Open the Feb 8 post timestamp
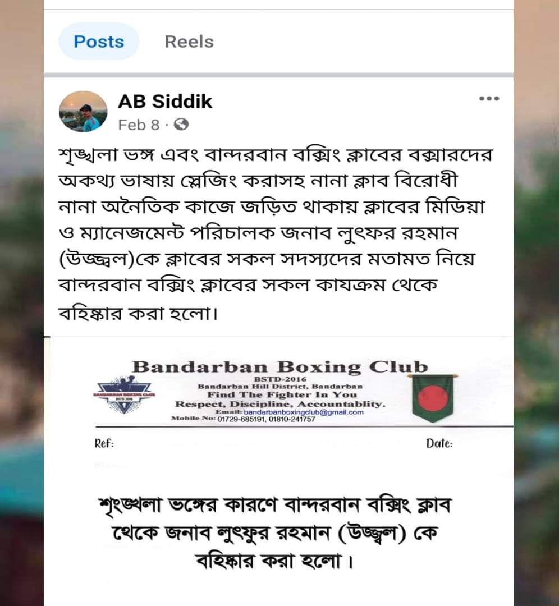This screenshot has height=606, width=559. pyautogui.click(x=139, y=125)
